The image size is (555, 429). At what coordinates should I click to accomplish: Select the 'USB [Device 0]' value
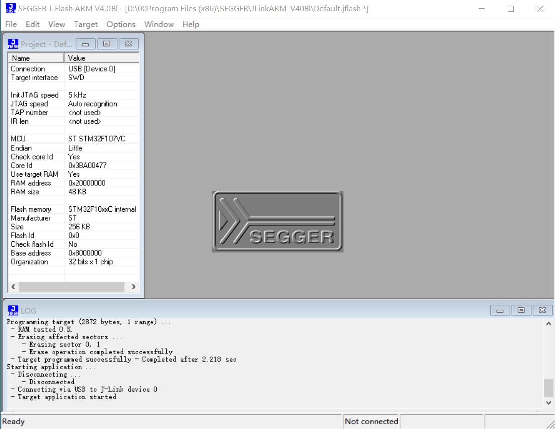click(x=92, y=69)
